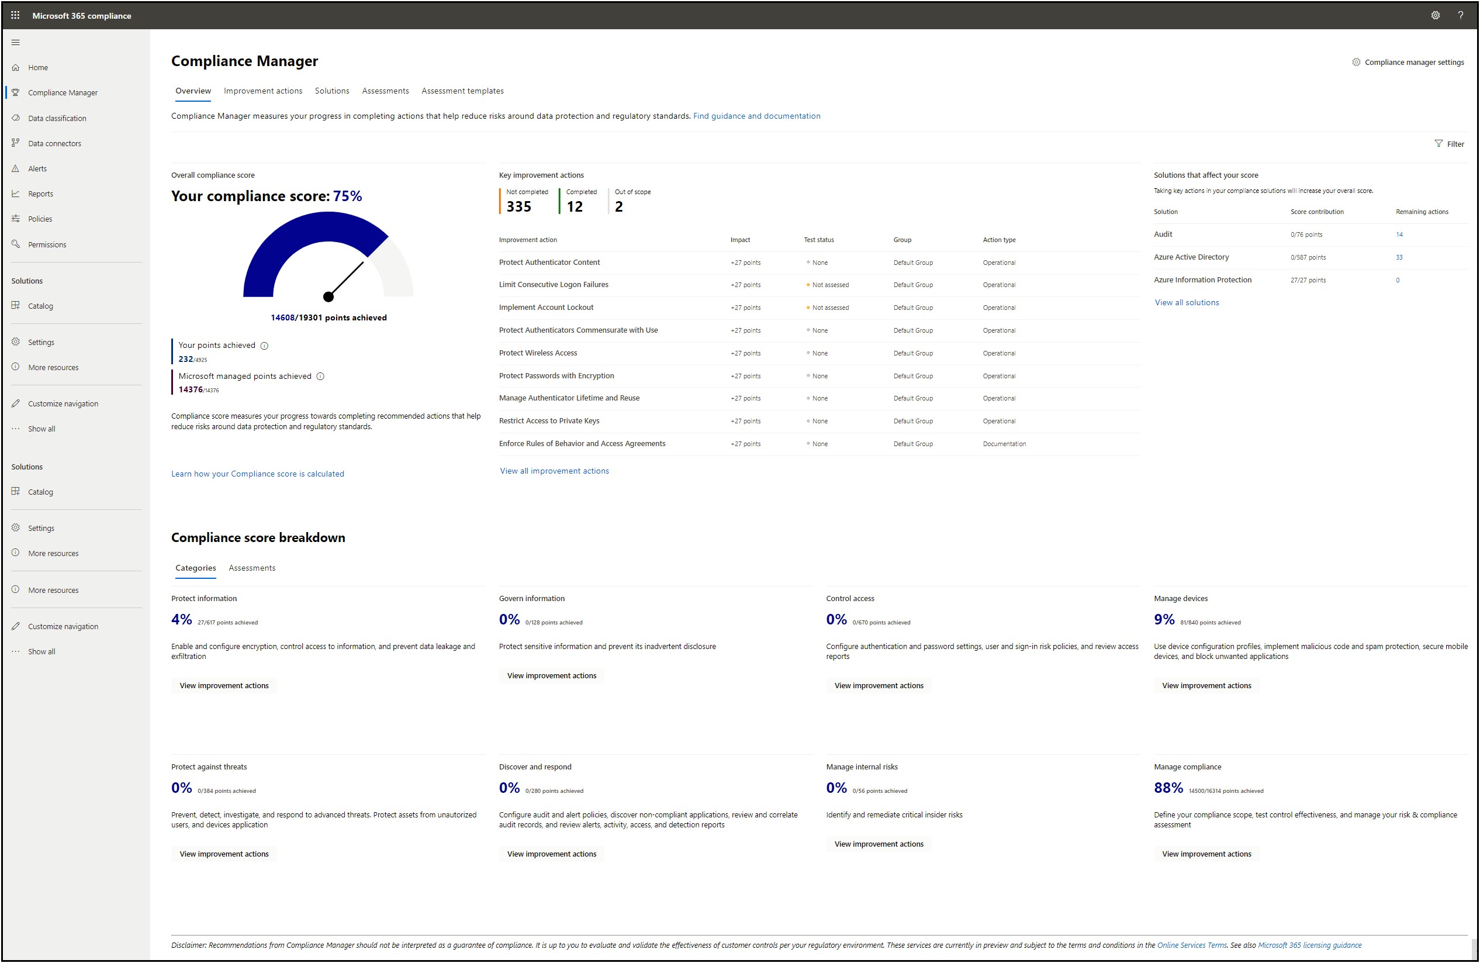
Task: Select the Overview tab
Action: [x=193, y=91]
